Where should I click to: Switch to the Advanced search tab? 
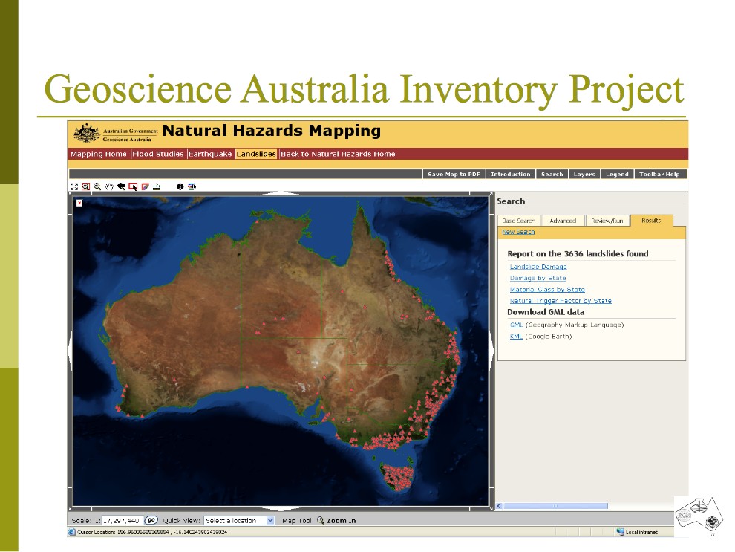[562, 221]
